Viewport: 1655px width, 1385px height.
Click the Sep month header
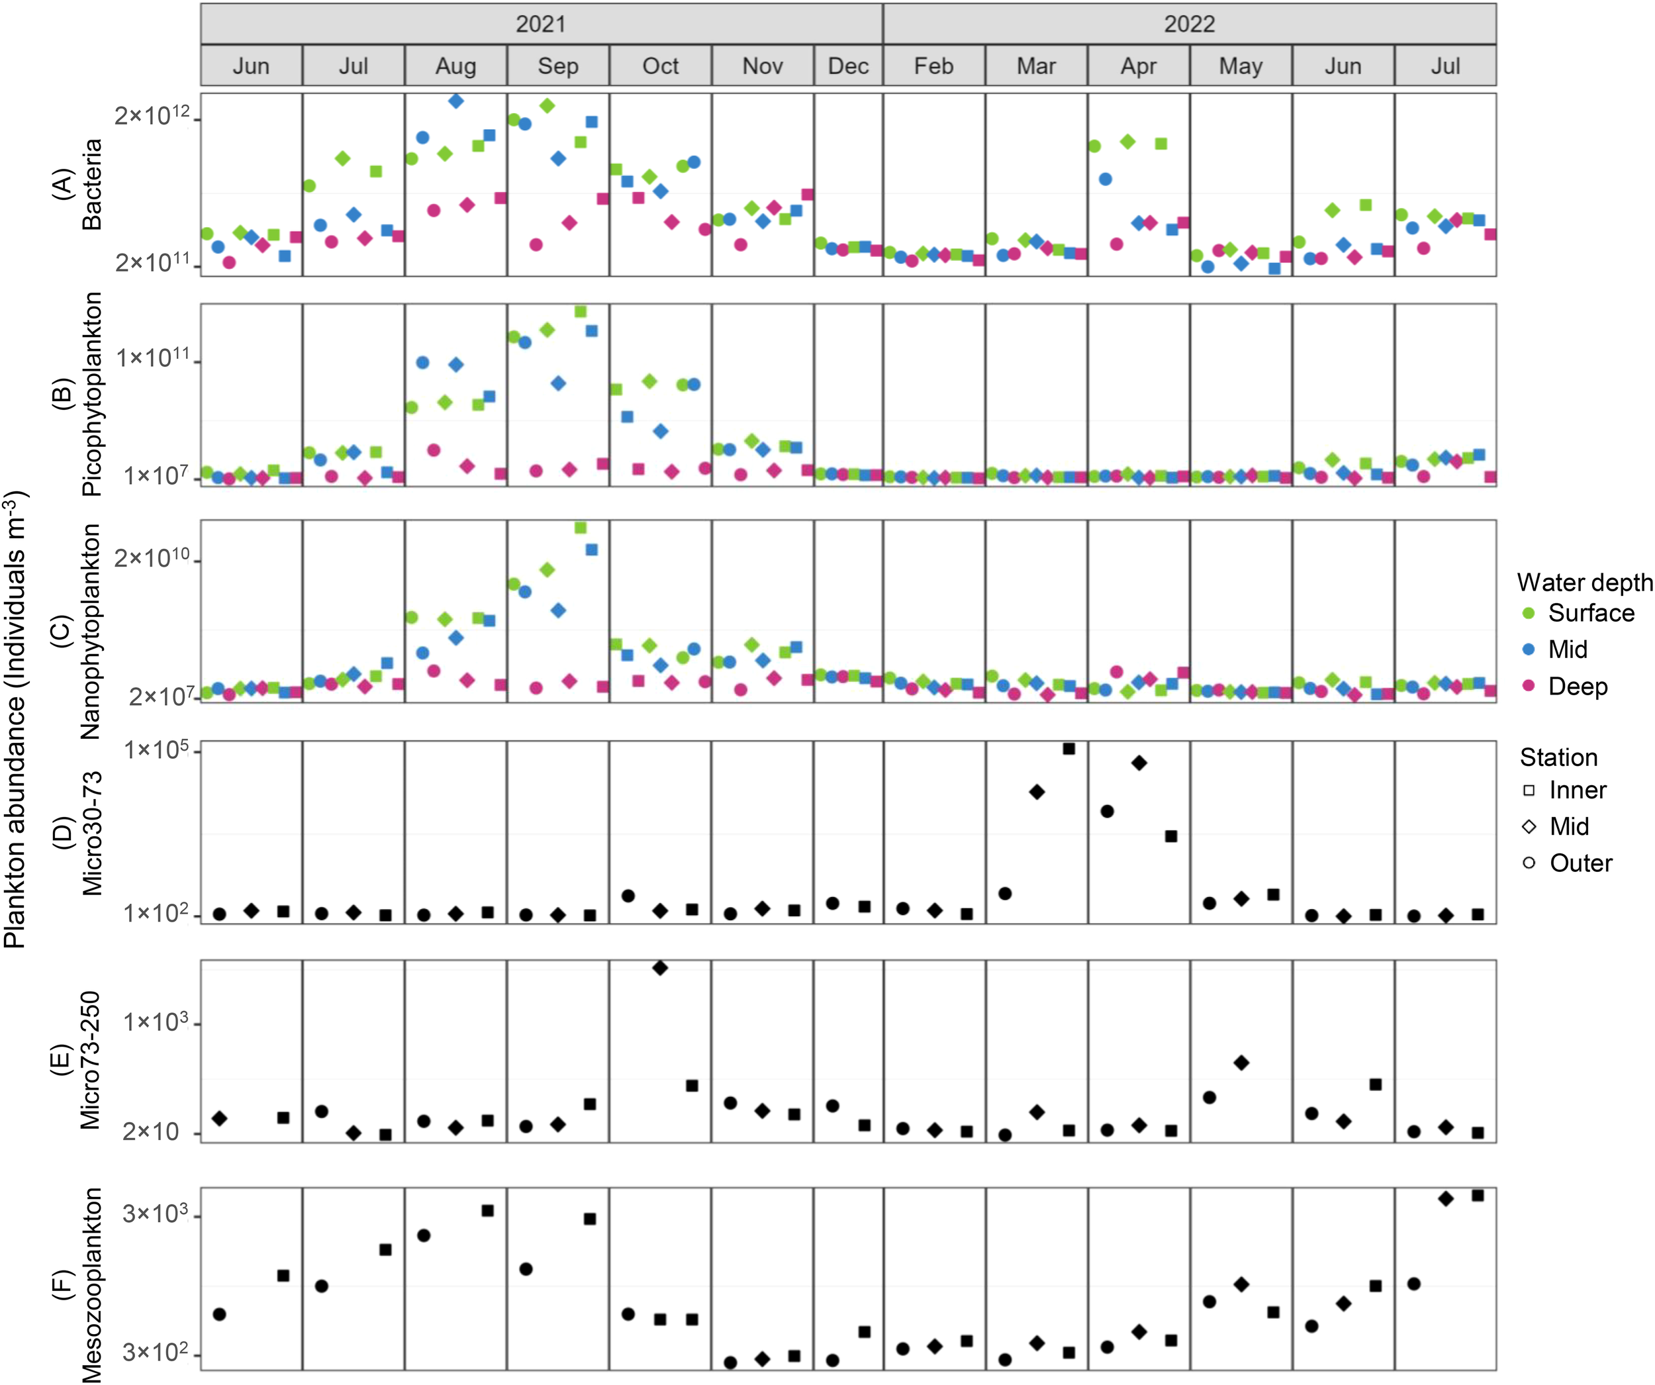pyautogui.click(x=558, y=66)
